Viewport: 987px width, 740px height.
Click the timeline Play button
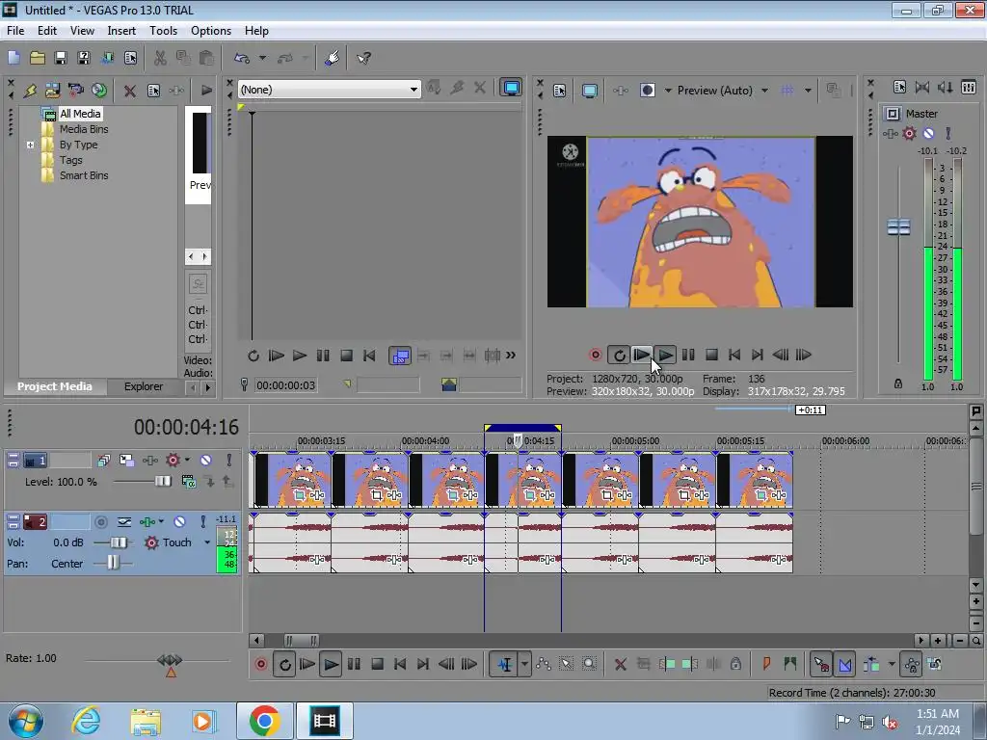[331, 664]
